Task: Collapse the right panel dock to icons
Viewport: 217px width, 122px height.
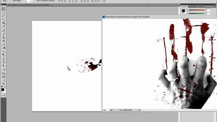Action: pos(215,4)
